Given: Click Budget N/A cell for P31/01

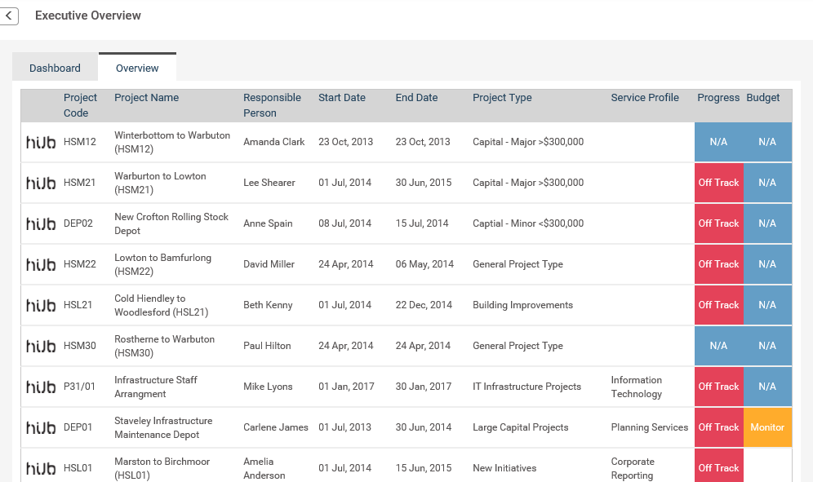Looking at the screenshot, I should [767, 387].
